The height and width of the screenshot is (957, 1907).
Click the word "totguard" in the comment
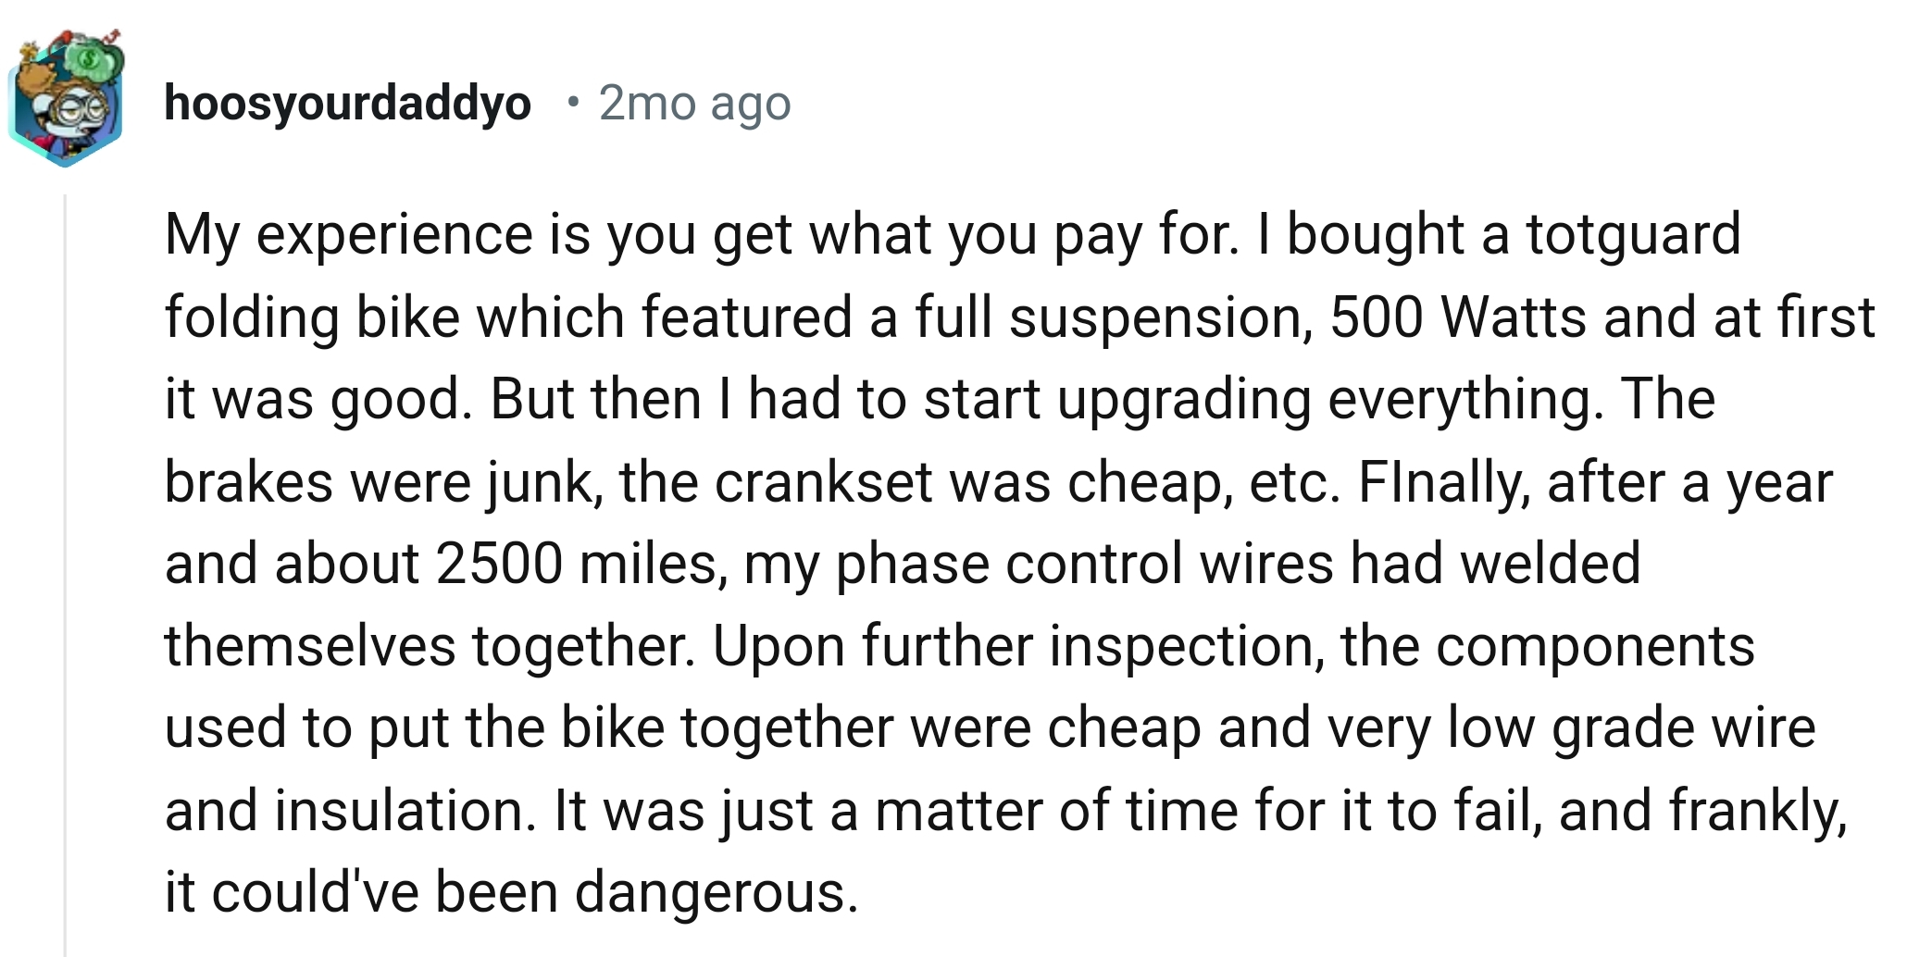click(x=1633, y=234)
